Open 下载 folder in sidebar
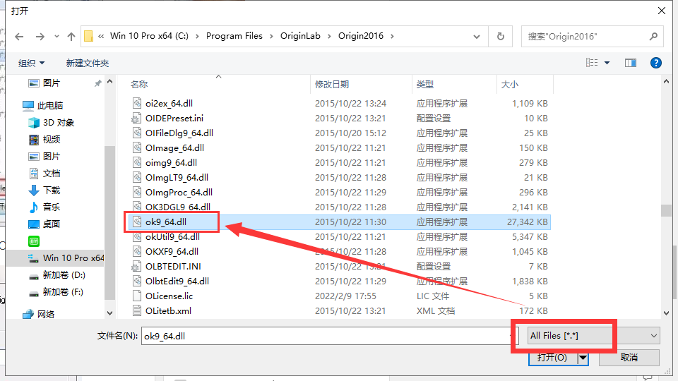678x381 pixels. tap(52, 190)
